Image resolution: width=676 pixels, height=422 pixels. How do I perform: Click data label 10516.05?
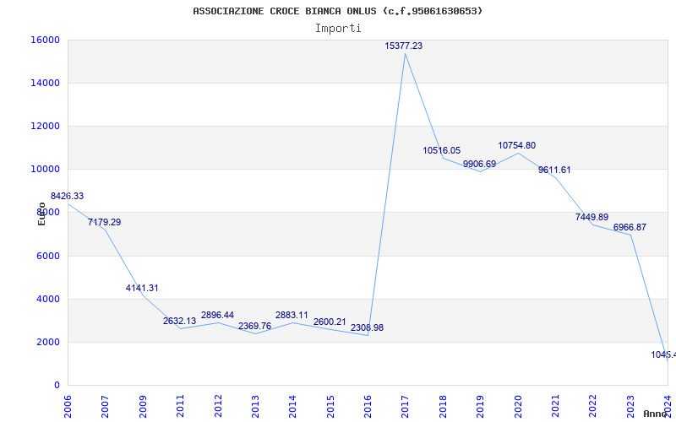coord(441,151)
